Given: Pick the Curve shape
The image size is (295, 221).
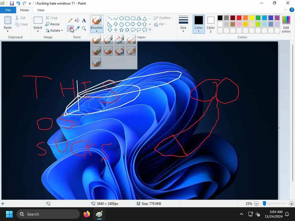Looking at the screenshot, I should 116,18.
